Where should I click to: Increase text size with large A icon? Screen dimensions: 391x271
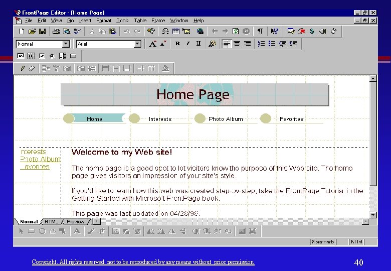tap(152, 44)
